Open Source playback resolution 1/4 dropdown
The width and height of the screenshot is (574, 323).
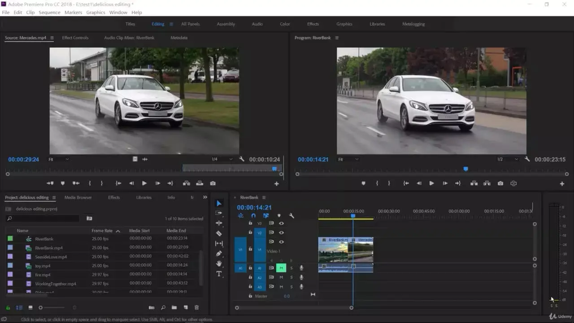[x=222, y=159]
